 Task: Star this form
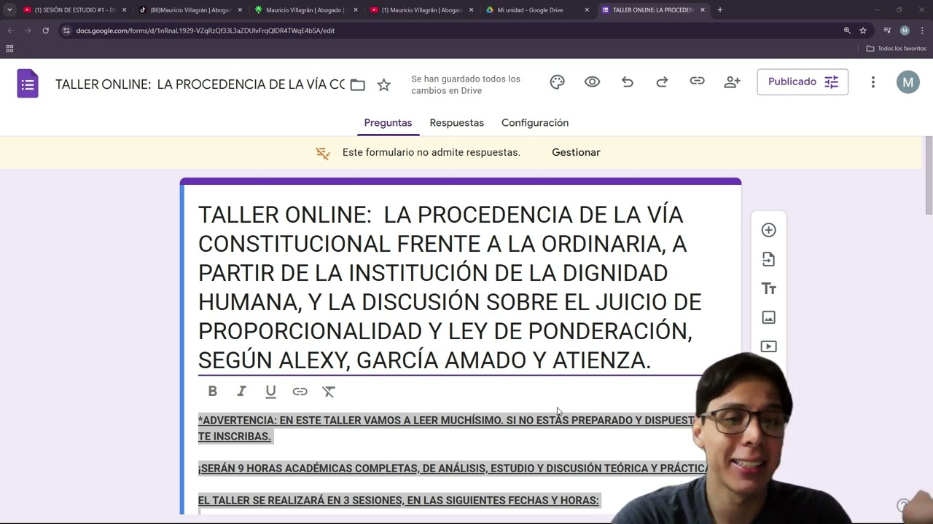click(x=383, y=84)
